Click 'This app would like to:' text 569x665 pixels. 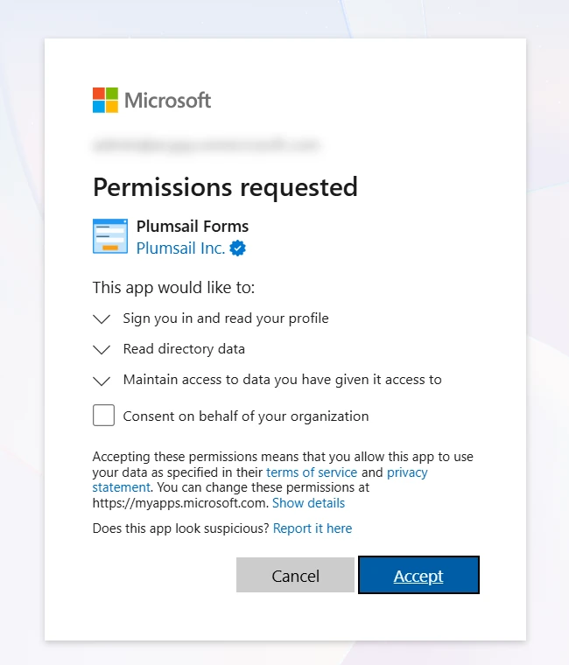pos(173,288)
